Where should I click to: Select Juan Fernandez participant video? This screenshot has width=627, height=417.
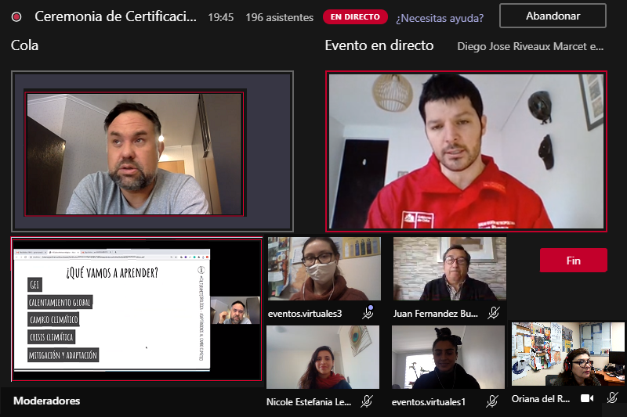pyautogui.click(x=449, y=270)
